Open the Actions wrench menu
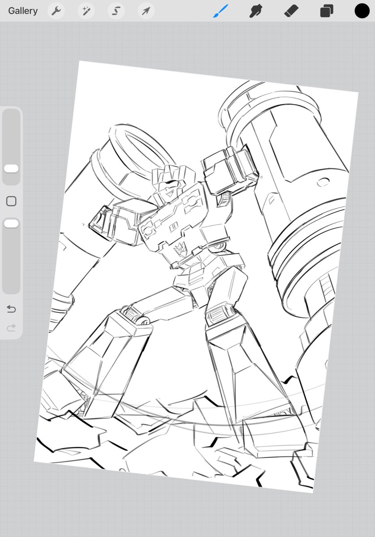The image size is (375, 537). 56,11
